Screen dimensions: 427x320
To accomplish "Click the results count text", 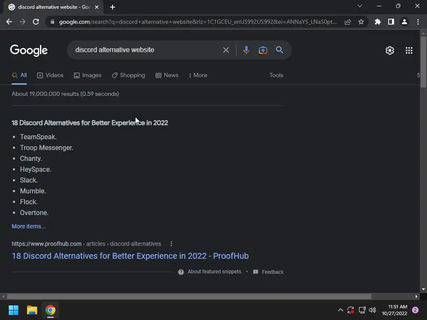I will [65, 94].
